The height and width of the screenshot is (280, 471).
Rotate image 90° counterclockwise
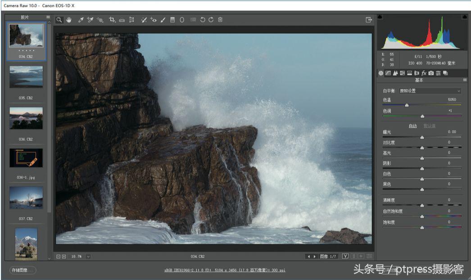tap(203, 20)
